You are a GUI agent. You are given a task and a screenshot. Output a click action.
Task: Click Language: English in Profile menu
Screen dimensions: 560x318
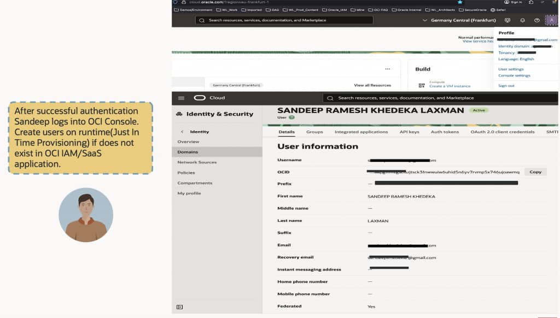516,59
